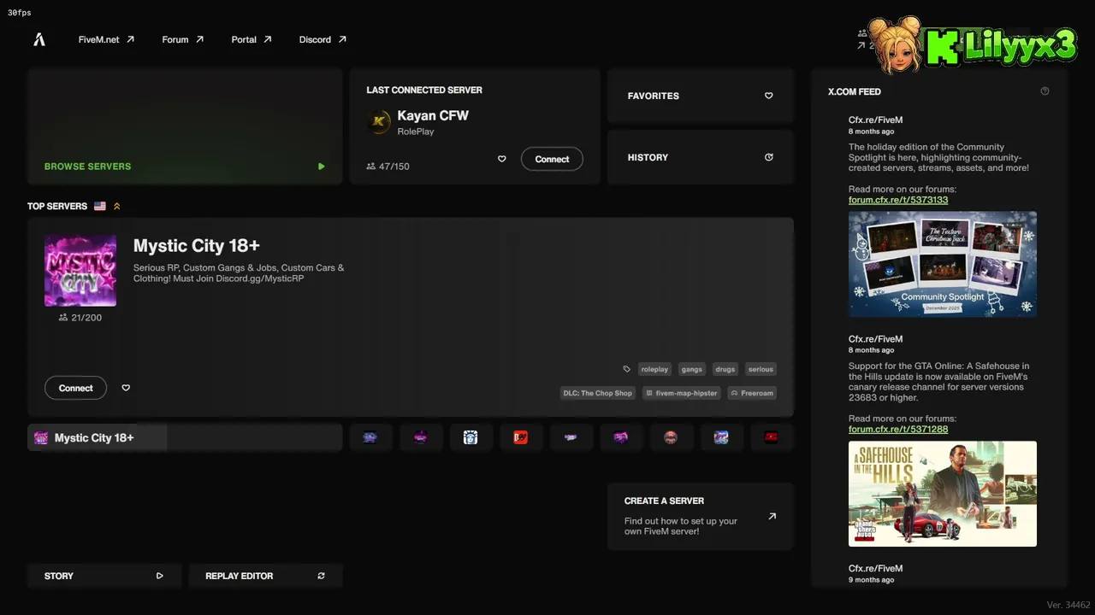Open the Forum link
This screenshot has height=615, width=1095.
[x=183, y=39]
